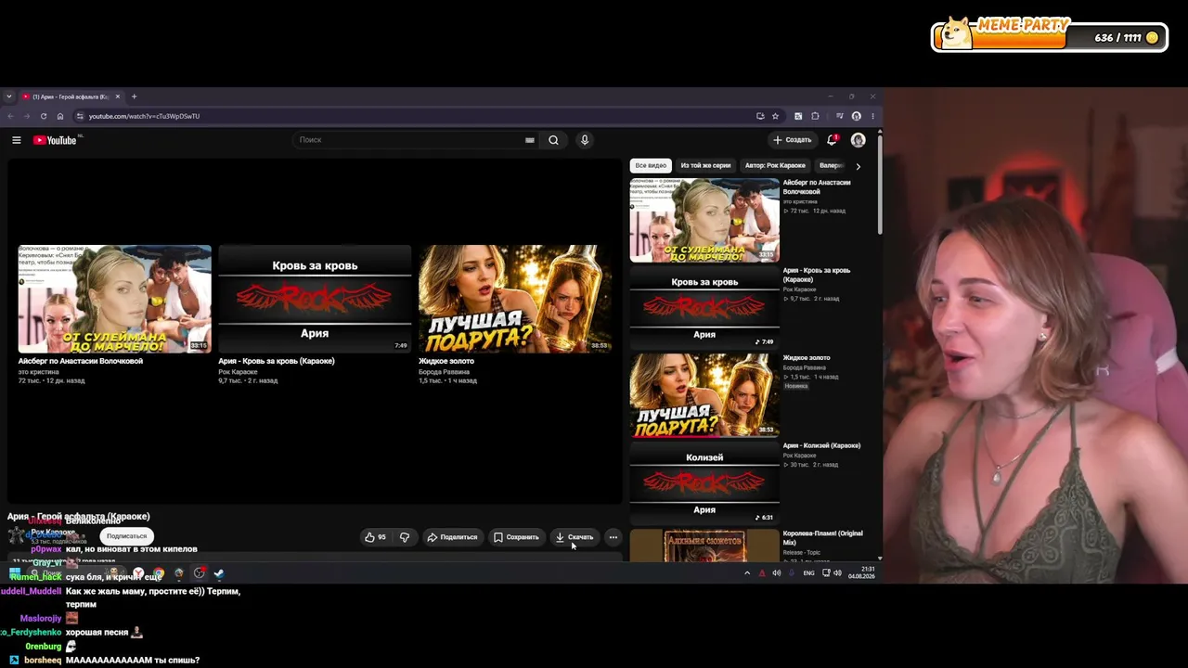Click the 'Поделиться' share button

(x=452, y=537)
